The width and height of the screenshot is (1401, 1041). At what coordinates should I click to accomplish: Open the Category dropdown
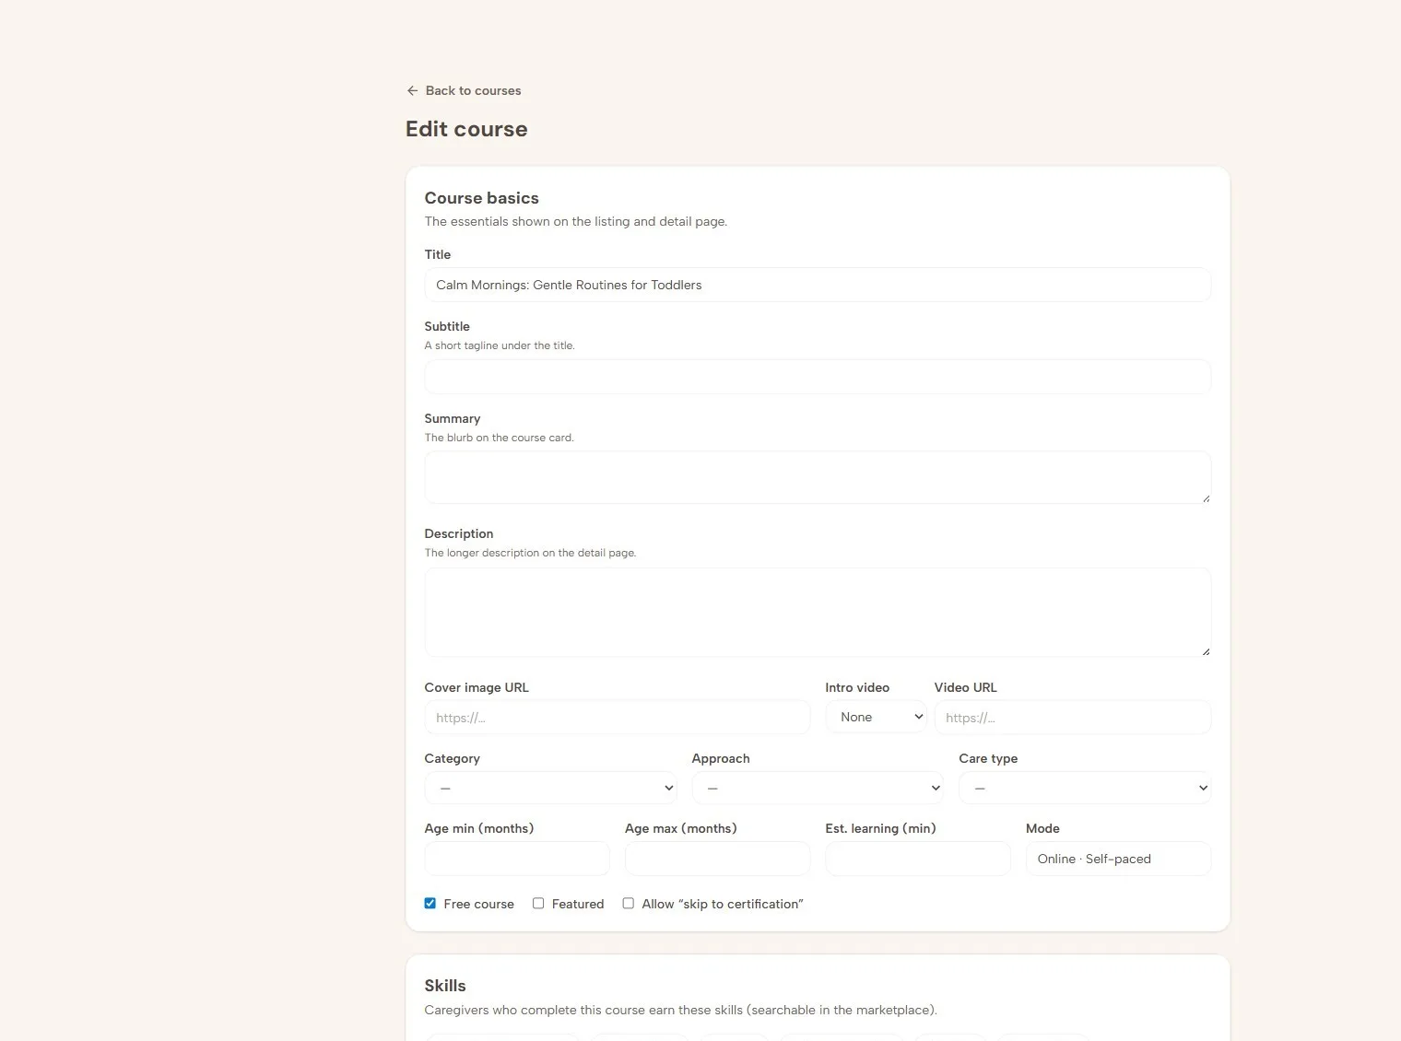pyautogui.click(x=550, y=788)
